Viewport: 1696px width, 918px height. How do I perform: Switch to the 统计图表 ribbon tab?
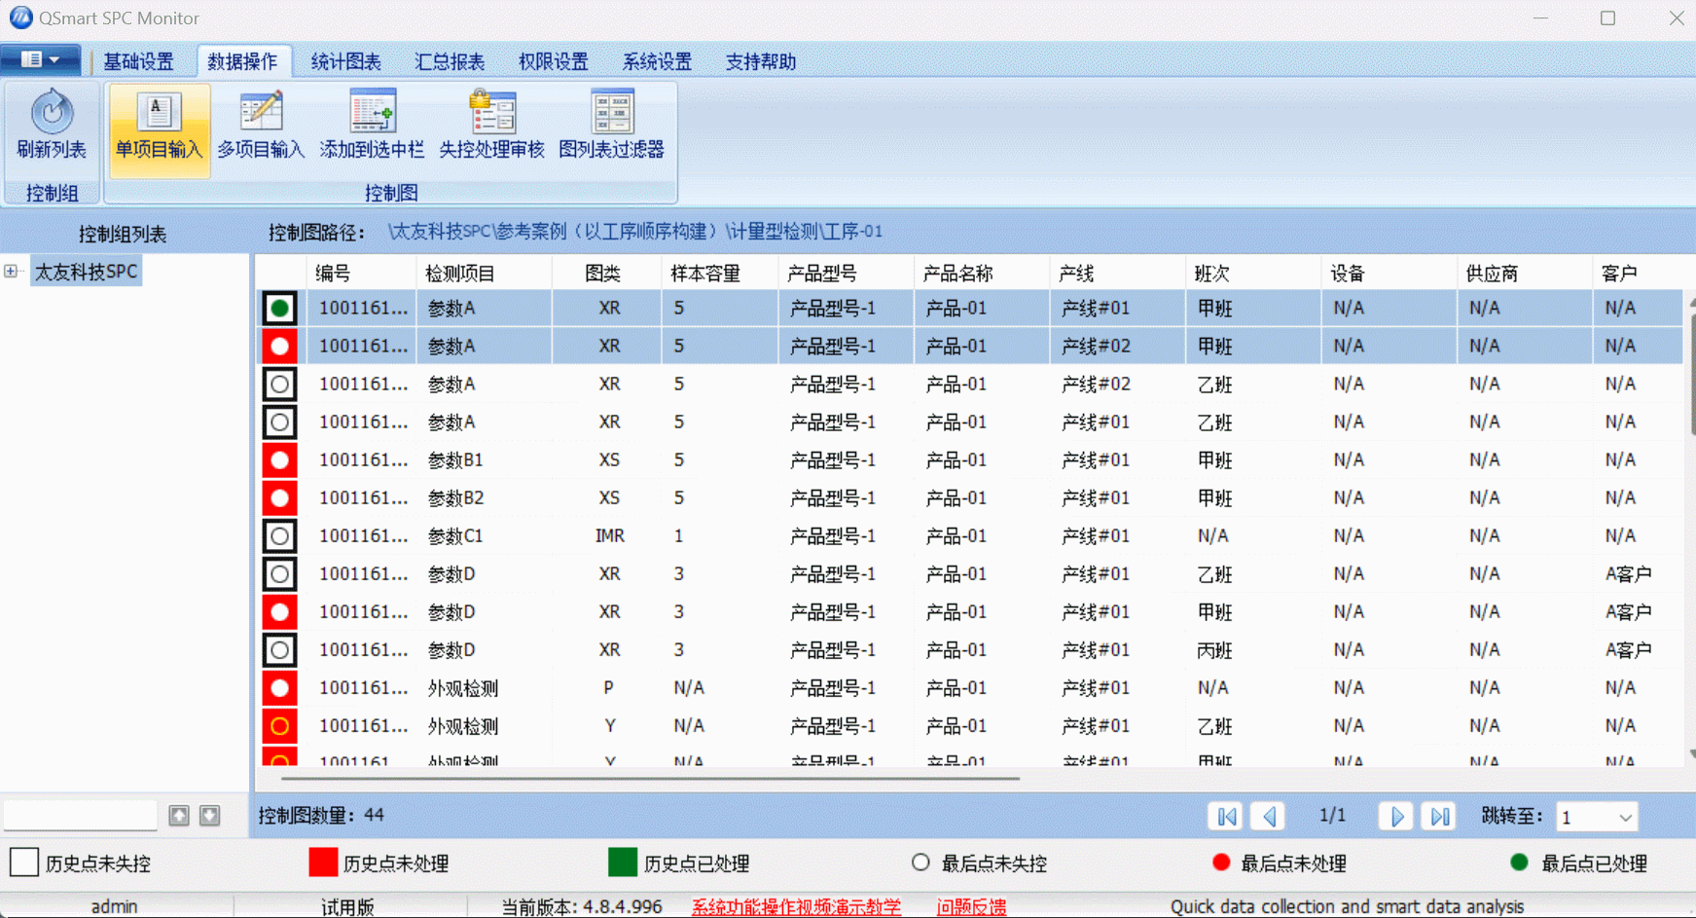tap(345, 61)
